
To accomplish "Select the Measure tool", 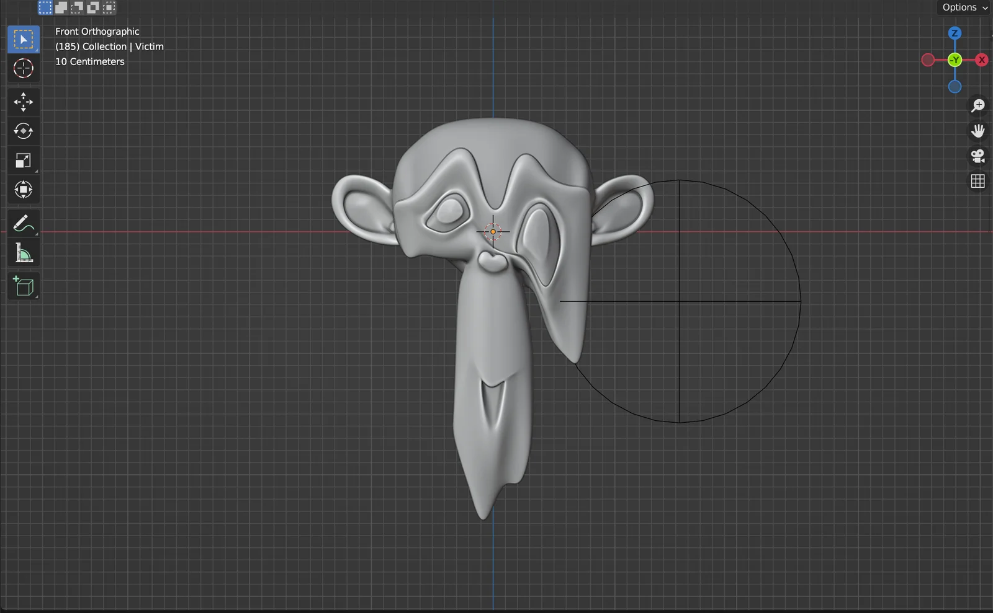I will 23,252.
